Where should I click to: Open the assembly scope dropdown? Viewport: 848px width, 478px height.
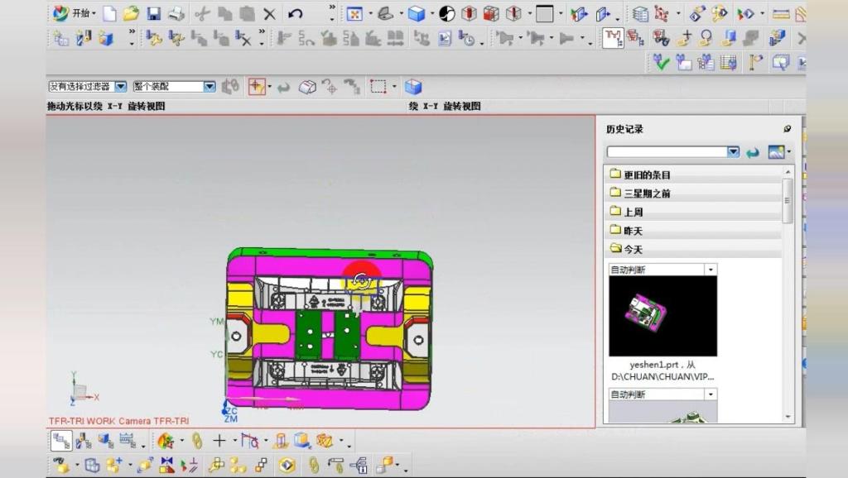point(209,86)
